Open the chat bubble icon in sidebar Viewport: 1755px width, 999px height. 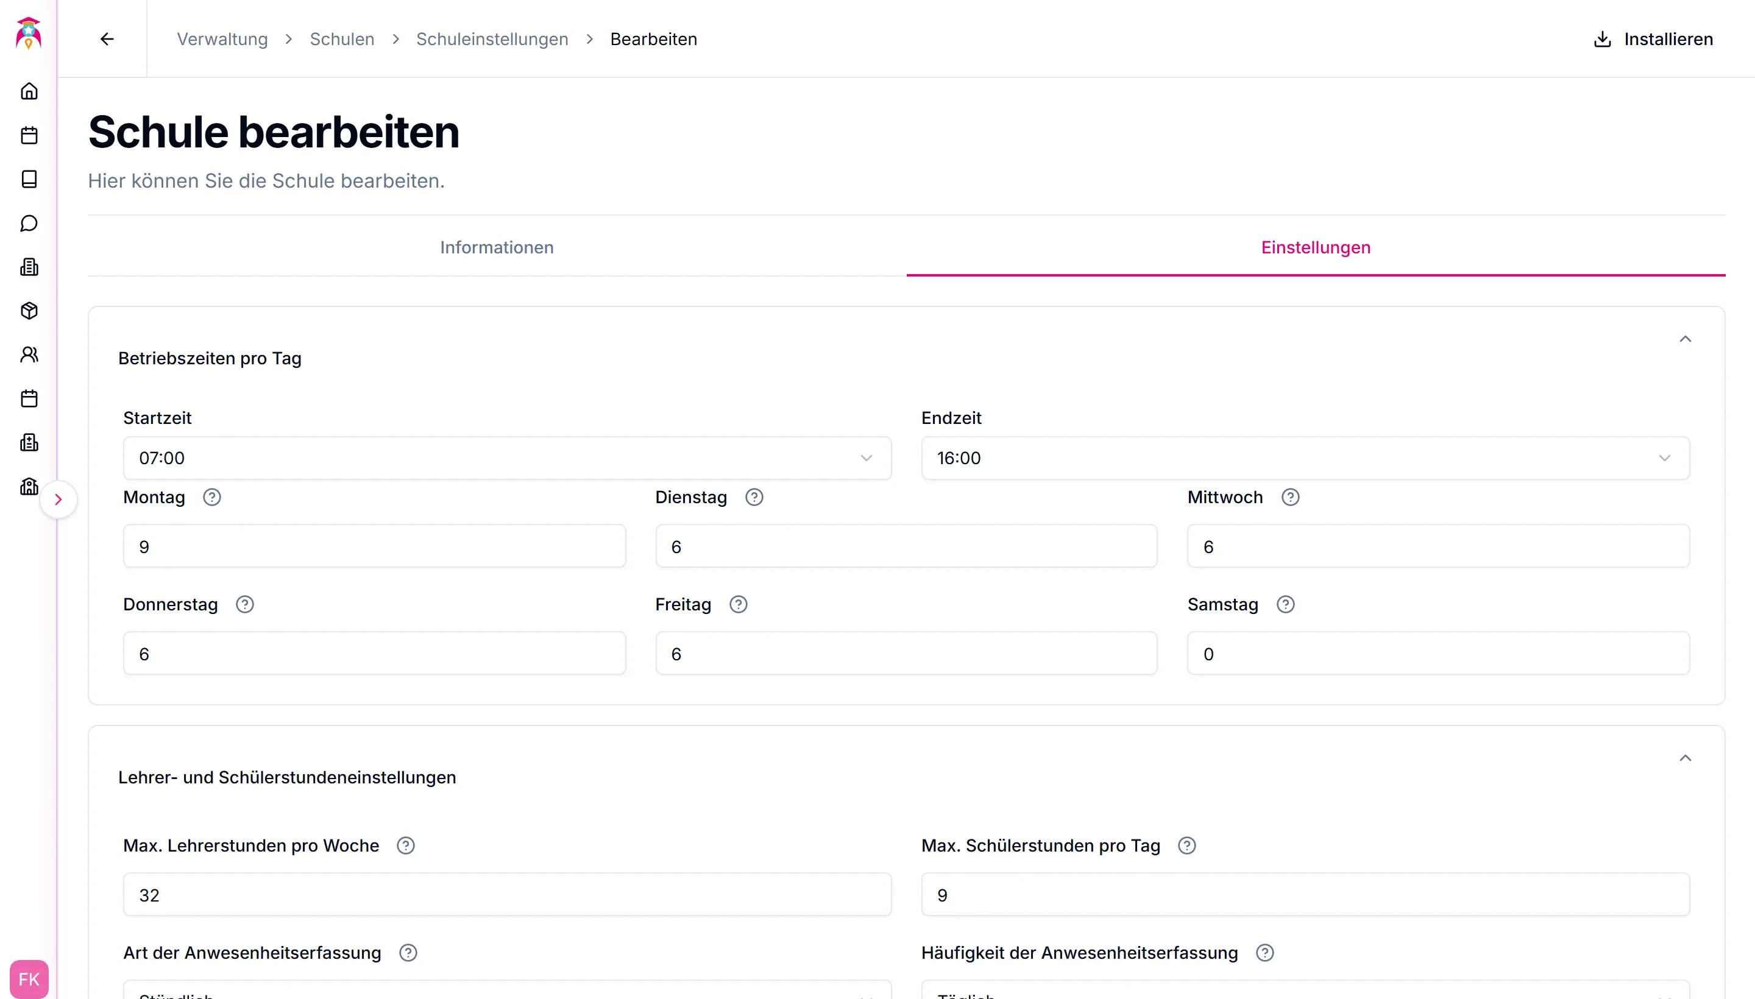29,223
